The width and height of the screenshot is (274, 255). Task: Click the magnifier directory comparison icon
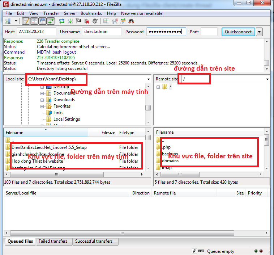(x=115, y=21)
